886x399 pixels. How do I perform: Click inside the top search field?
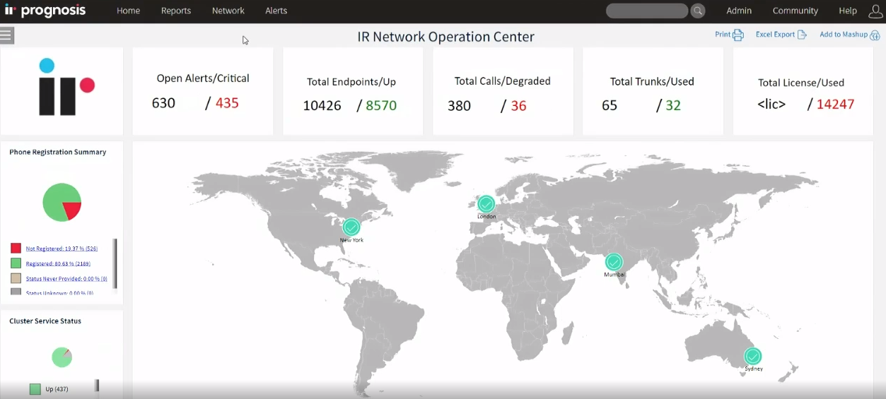click(646, 11)
